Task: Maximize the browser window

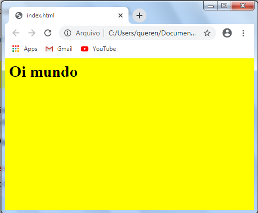Action: point(224,5)
